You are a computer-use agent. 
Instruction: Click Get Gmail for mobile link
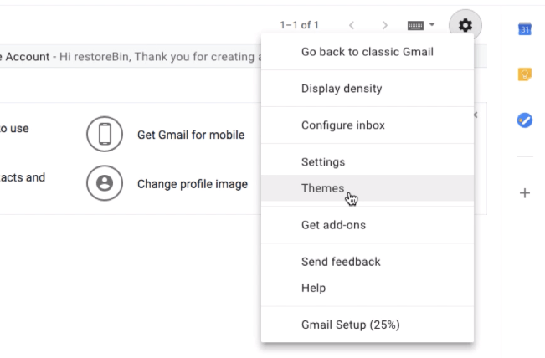click(x=191, y=135)
